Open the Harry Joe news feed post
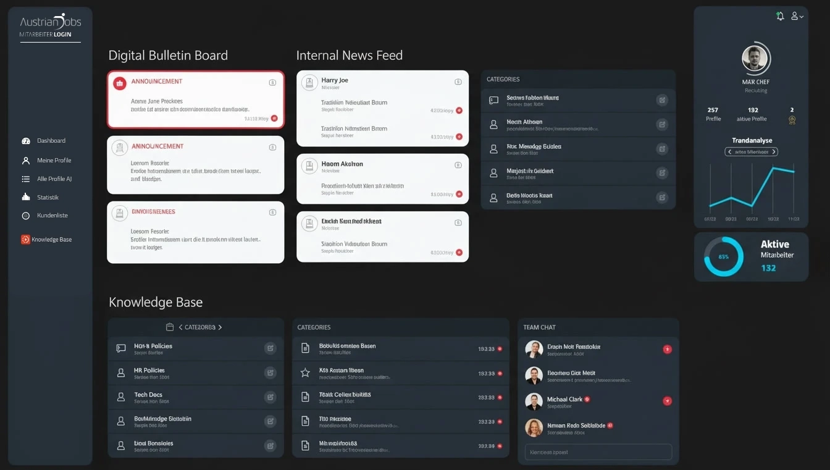 coord(335,81)
